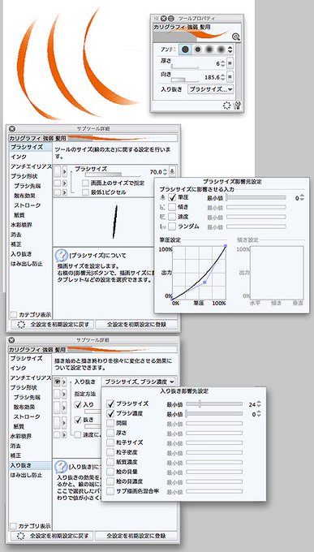Click the middle control point on pressure curve
314x552 pixels.
click(x=205, y=282)
